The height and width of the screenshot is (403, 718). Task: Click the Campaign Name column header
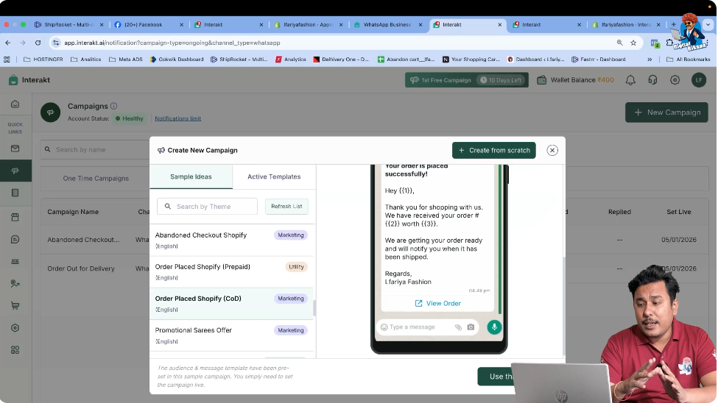pyautogui.click(x=73, y=212)
